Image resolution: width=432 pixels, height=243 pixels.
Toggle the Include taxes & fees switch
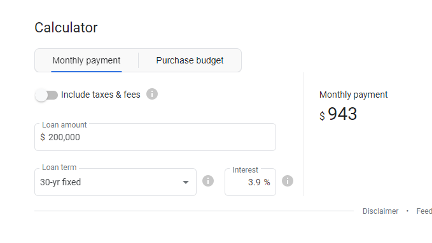click(46, 95)
